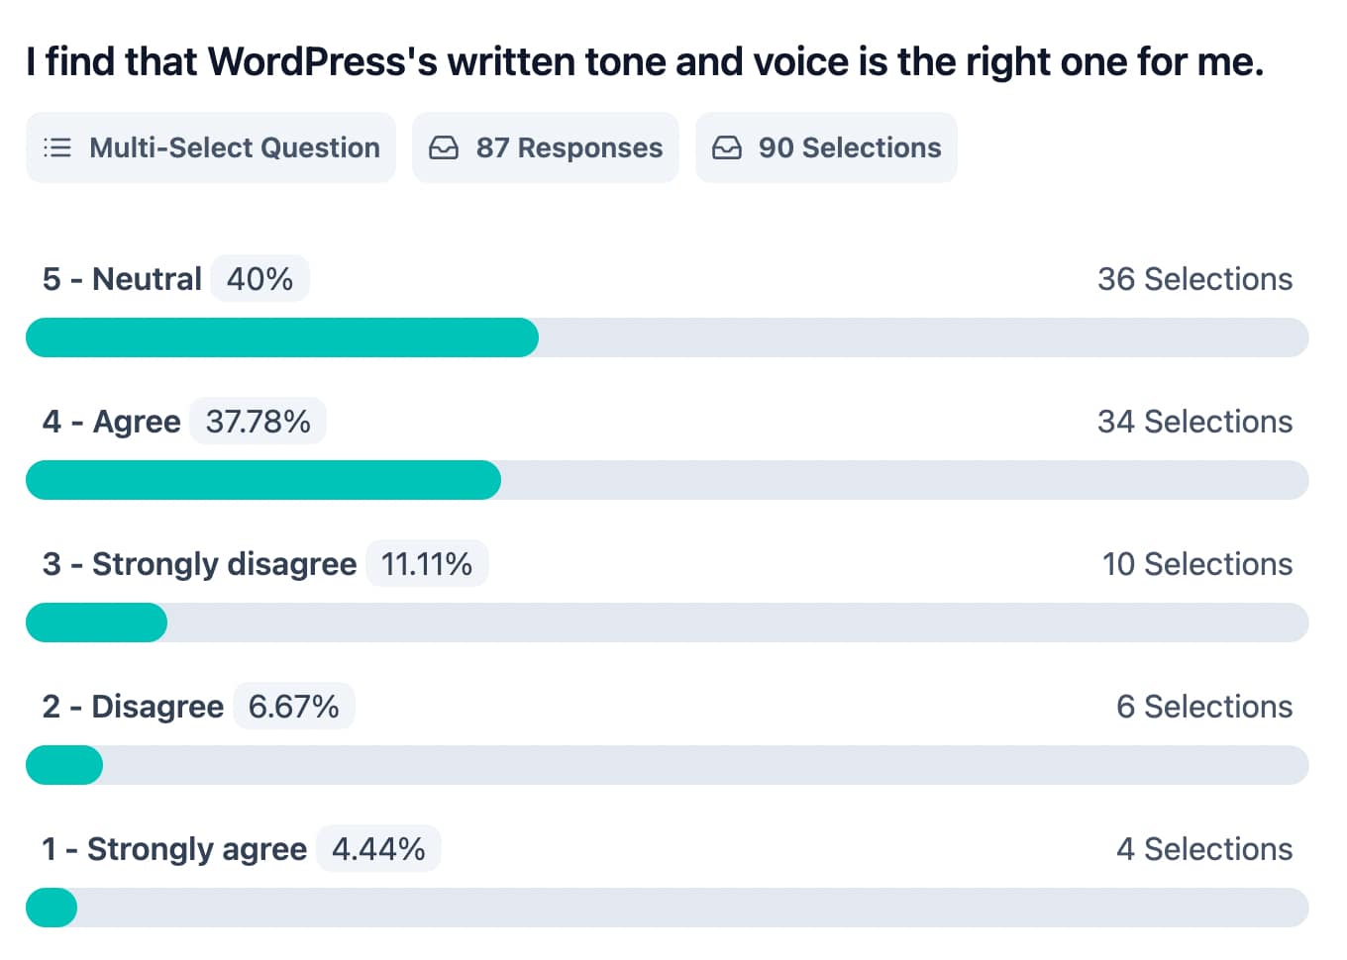This screenshot has width=1347, height=960.
Task: Click the 2 - Disagree progress bar
Action: point(667,765)
